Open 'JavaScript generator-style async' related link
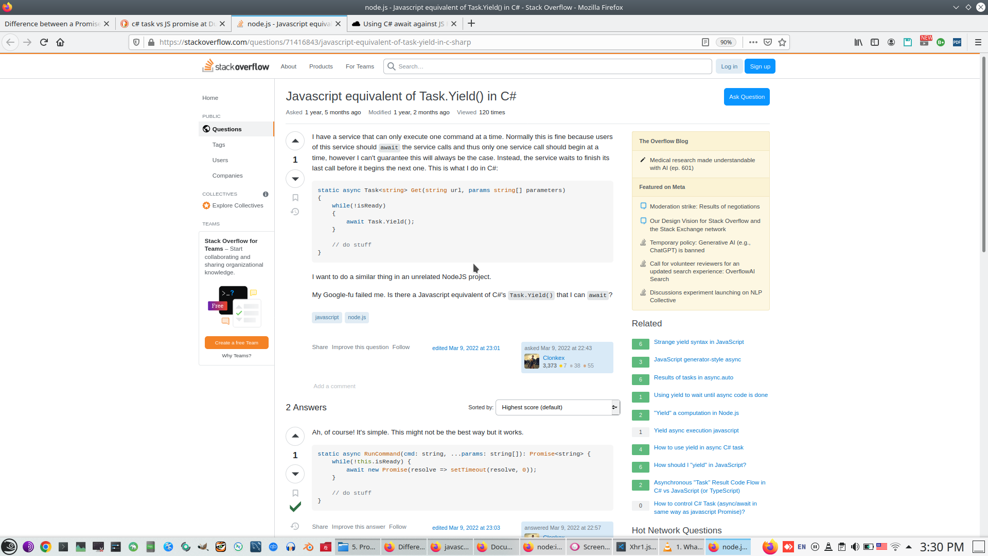The image size is (988, 556). [697, 359]
